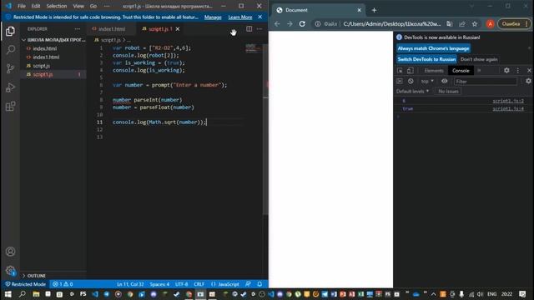Open the translate page icon in the address bar
The image size is (534, 300).
pyautogui.click(x=450, y=24)
